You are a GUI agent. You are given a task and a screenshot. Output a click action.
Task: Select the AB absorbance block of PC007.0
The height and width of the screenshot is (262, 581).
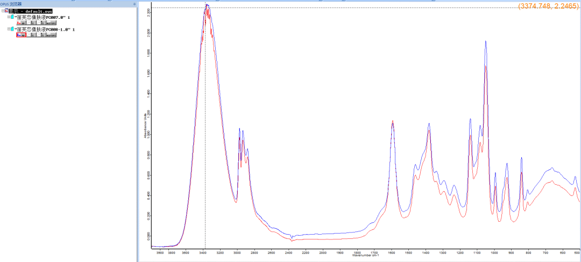point(21,23)
